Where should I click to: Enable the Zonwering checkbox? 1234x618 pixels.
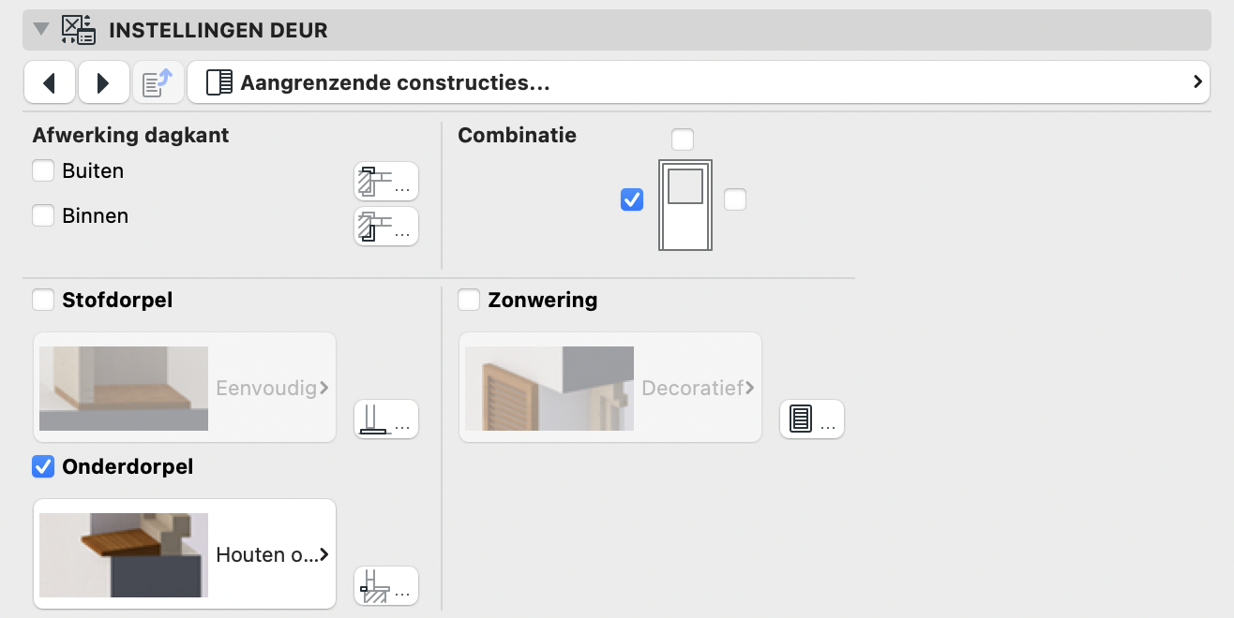coord(469,300)
